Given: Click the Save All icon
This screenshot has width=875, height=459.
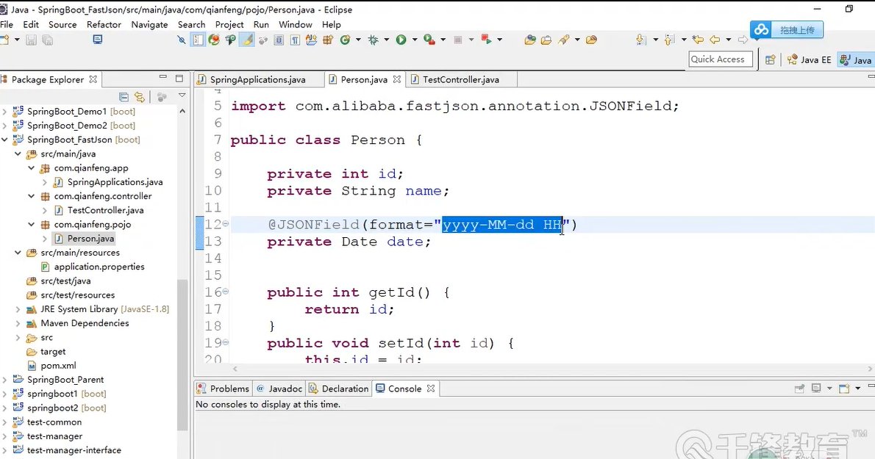Looking at the screenshot, I should tap(48, 40).
